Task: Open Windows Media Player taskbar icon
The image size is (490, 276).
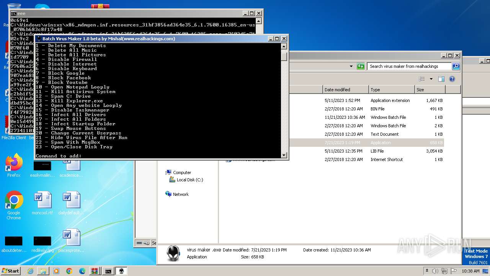Action: coord(56,271)
